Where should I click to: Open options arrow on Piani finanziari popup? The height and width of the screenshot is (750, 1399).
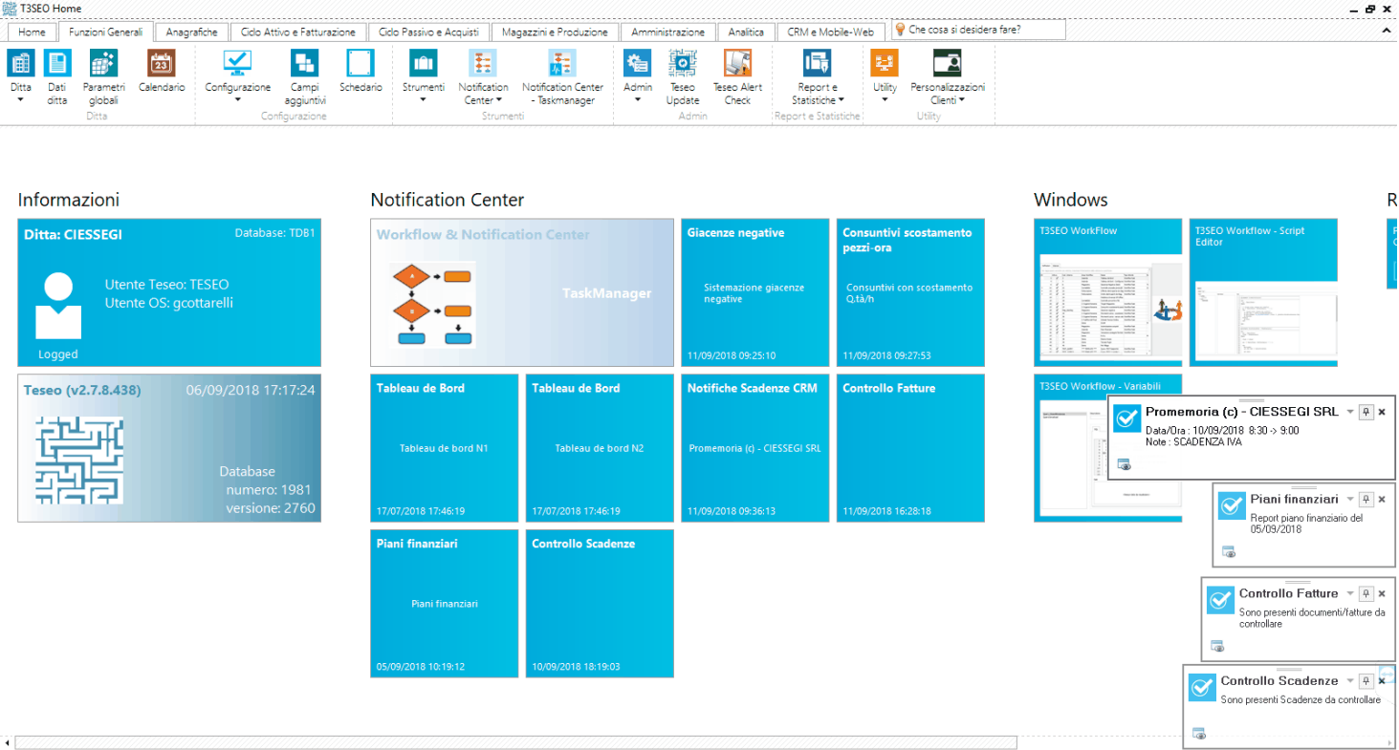point(1350,500)
